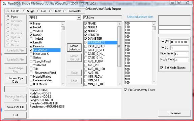This screenshot has width=194, height=121.
Task: Click scroll-down arrow of left attribute list
Action: point(63,84)
